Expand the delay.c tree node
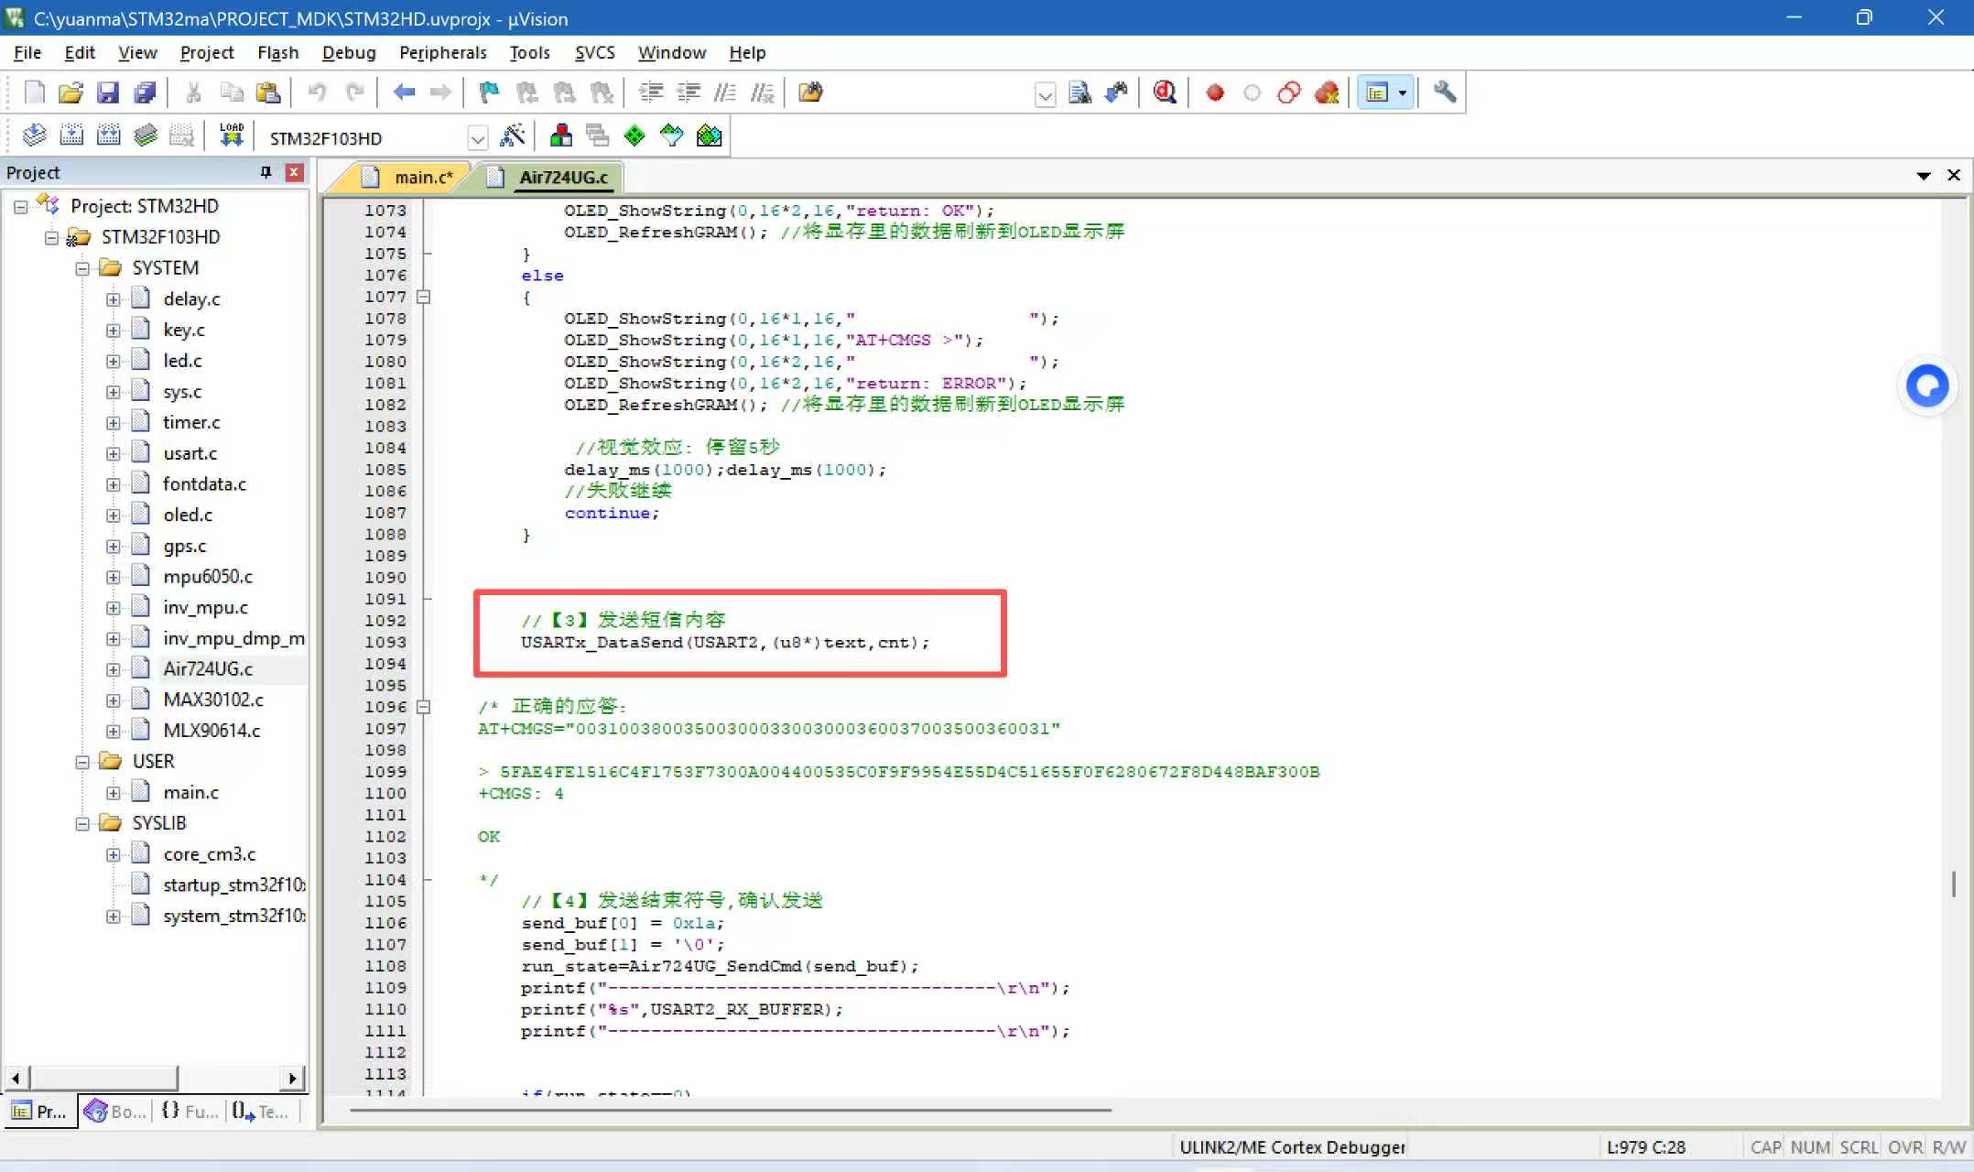The height and width of the screenshot is (1172, 1974). click(x=113, y=299)
